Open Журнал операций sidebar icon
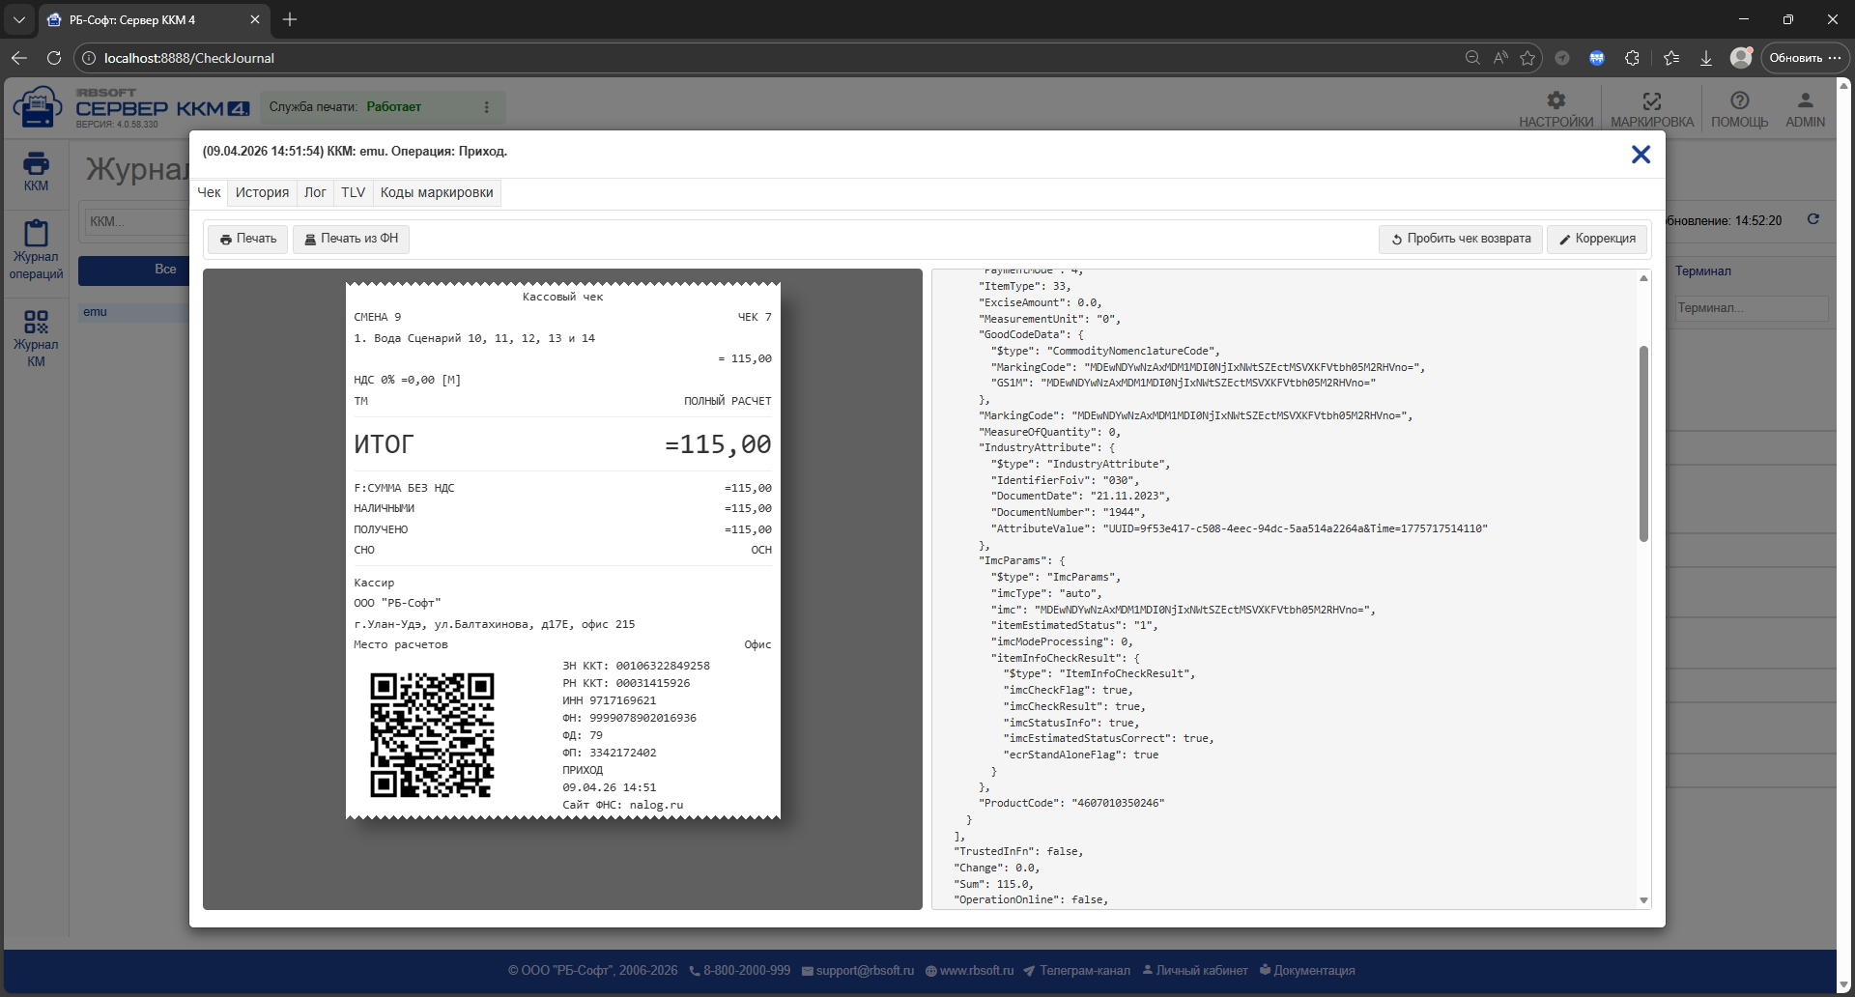This screenshot has height=997, width=1855. pos(36,250)
